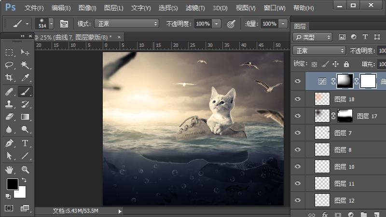The height and width of the screenshot is (217, 386).
Task: Select the Eraser tool
Action: pos(9,117)
